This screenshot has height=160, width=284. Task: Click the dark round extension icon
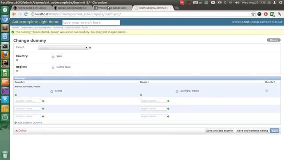(259, 14)
